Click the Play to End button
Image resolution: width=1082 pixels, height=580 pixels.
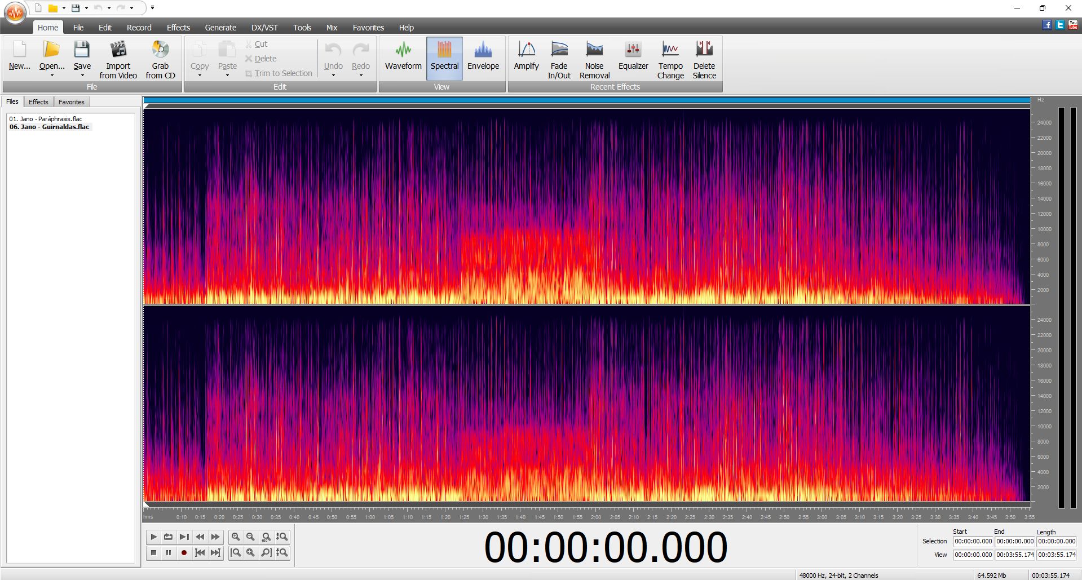click(184, 537)
